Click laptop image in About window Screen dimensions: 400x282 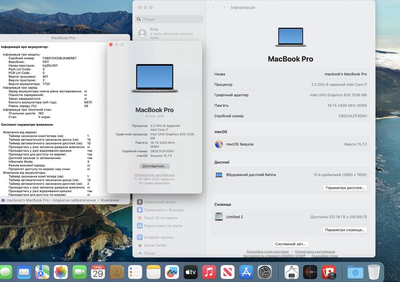click(x=155, y=78)
